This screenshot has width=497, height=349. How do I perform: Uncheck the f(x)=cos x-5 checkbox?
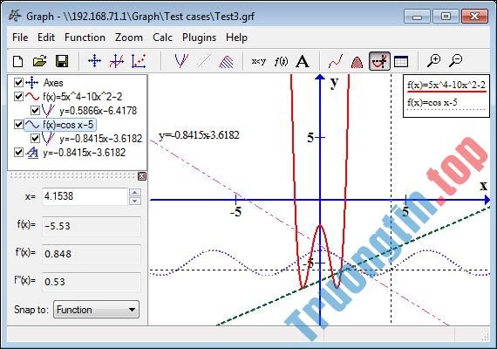pos(18,125)
